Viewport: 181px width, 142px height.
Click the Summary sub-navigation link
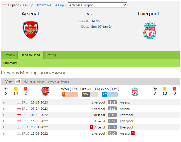(10, 63)
